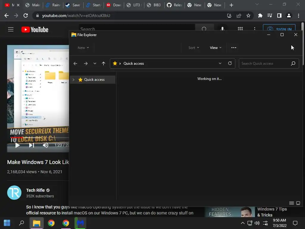Open the Chrome profile icon
305x229 pixels.
tap(289, 16)
